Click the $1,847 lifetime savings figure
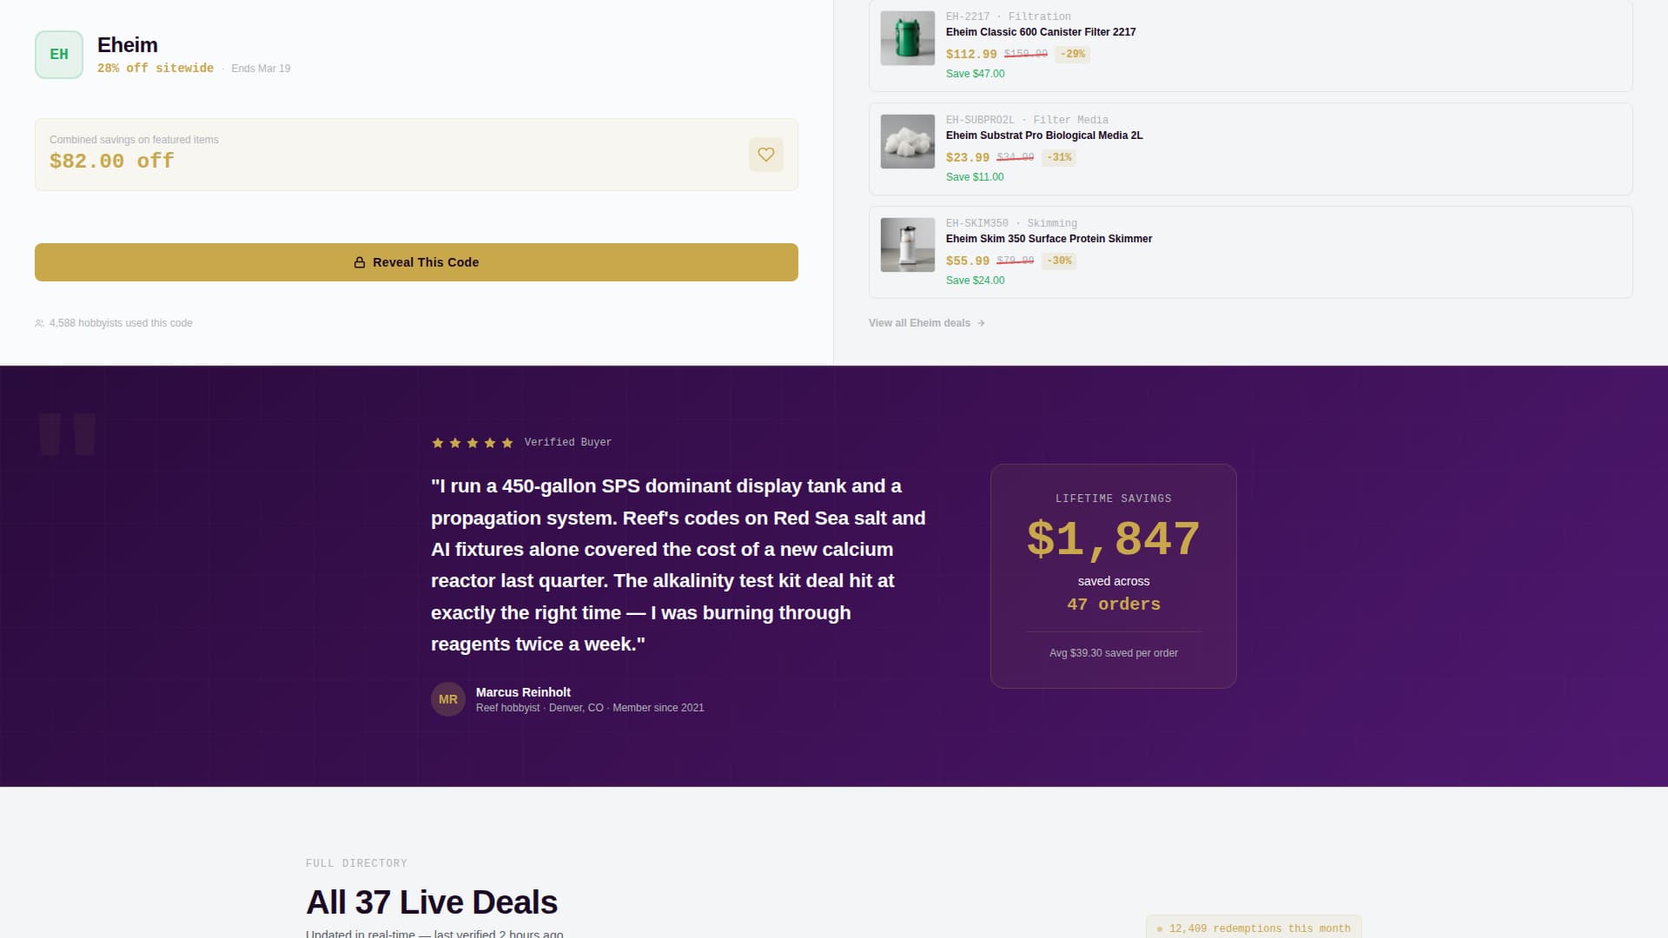This screenshot has height=938, width=1668. [x=1114, y=538]
